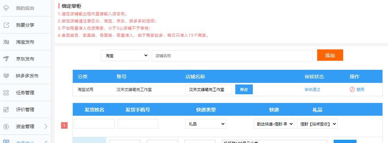Click the 账号 column header

click(122, 77)
